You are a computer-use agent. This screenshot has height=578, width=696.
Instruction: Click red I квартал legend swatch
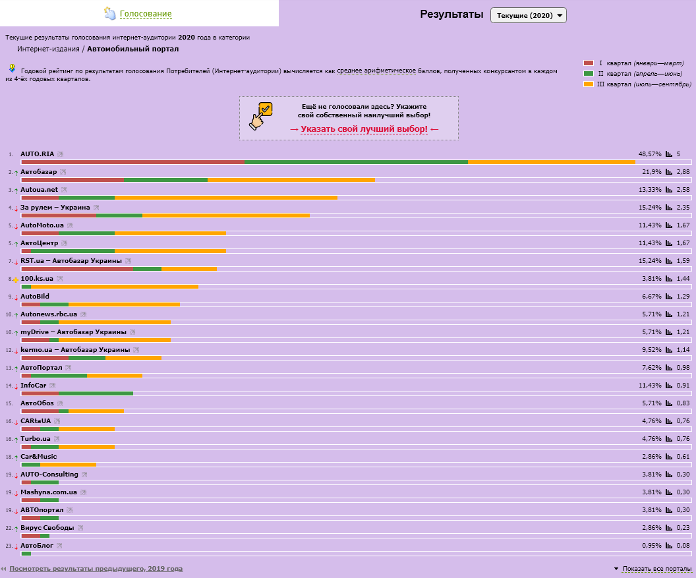click(589, 63)
